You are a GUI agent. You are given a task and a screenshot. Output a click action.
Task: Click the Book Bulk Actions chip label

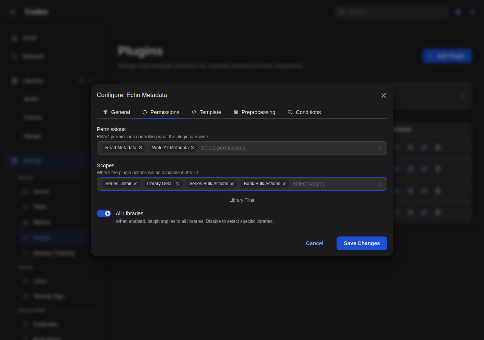point(262,184)
